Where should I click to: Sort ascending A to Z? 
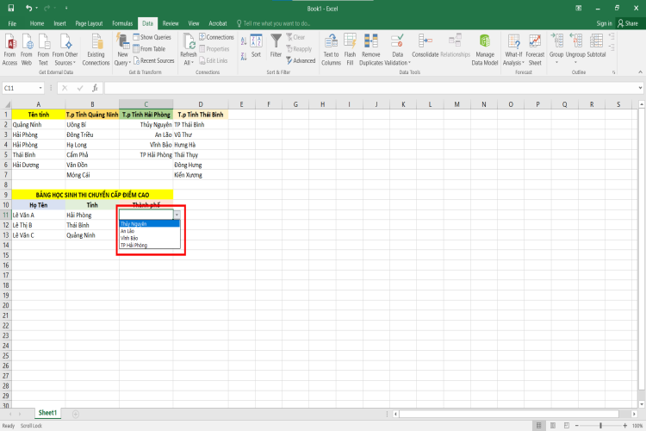click(x=244, y=41)
